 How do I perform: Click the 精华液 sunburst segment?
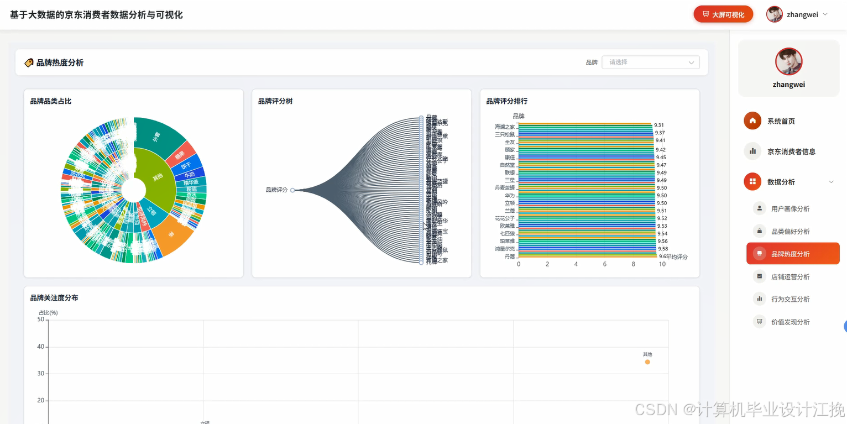coord(191,182)
